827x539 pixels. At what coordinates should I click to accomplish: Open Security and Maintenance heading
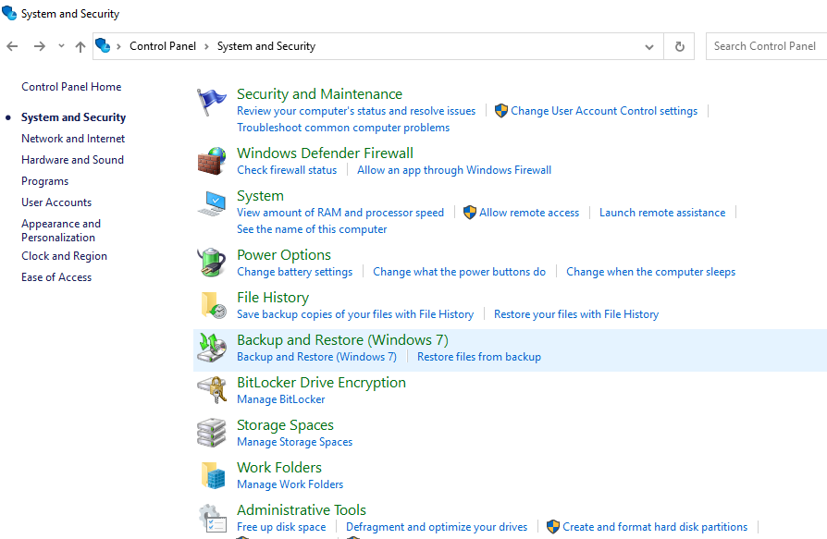click(x=319, y=93)
